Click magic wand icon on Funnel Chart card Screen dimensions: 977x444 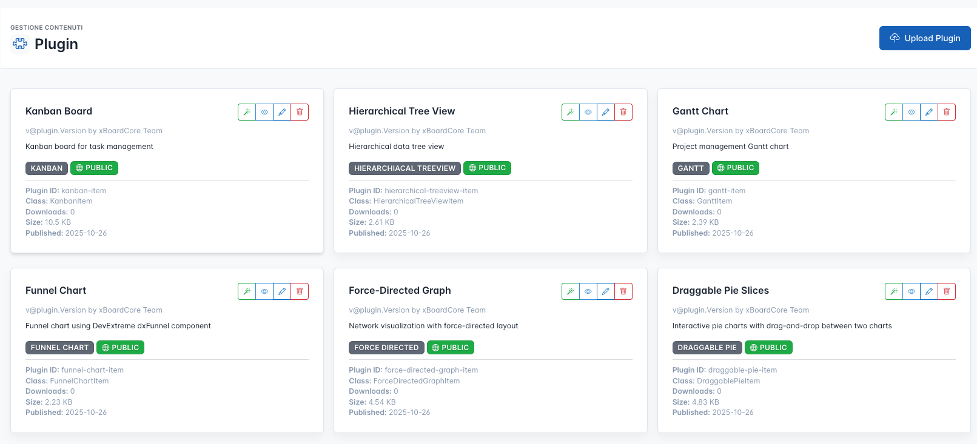pyautogui.click(x=247, y=291)
